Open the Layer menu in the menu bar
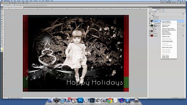This screenshot has width=187, height=105. 23,1
